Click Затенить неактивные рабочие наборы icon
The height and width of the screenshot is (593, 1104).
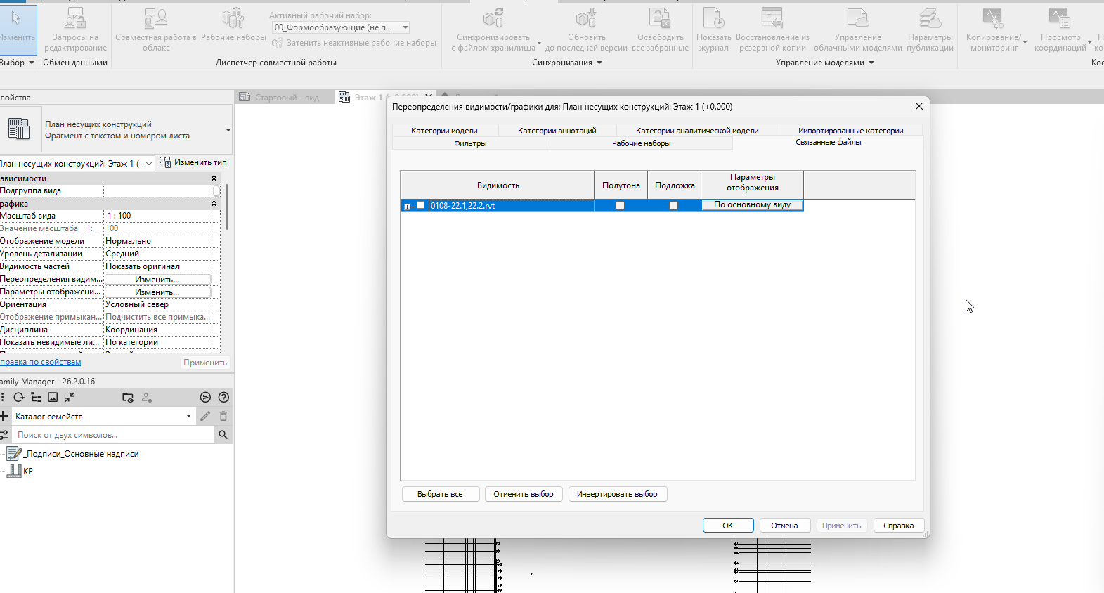pyautogui.click(x=278, y=44)
